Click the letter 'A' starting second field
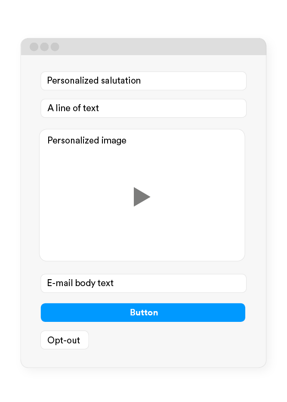 coord(51,108)
